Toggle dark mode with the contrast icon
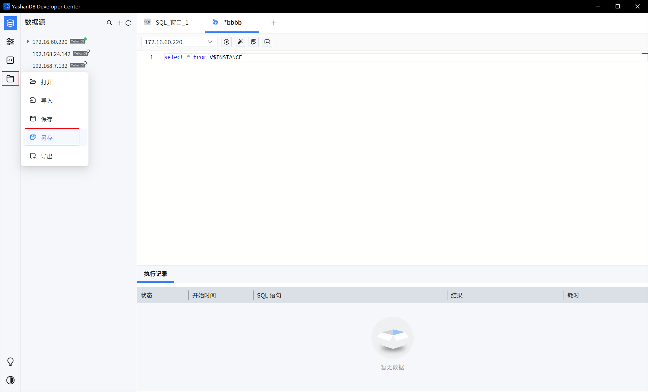This screenshot has height=392, width=648. coord(10,380)
